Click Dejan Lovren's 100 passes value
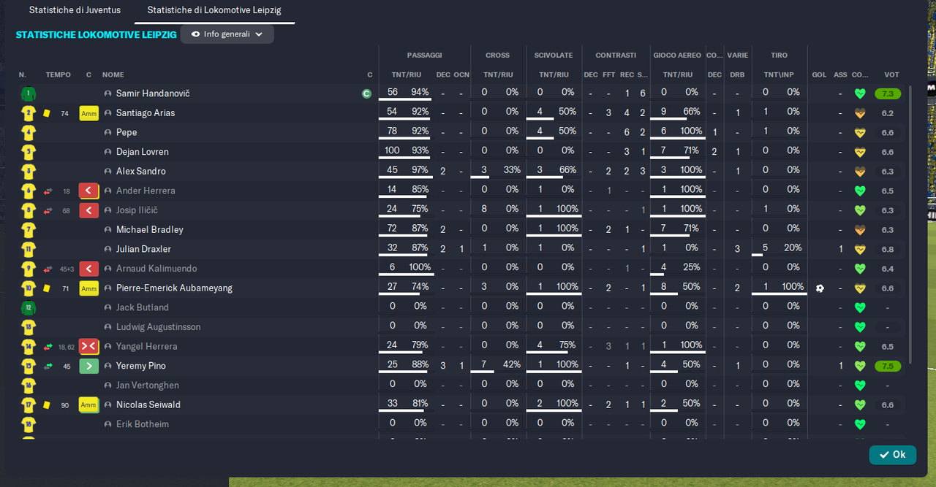The width and height of the screenshot is (936, 487). coord(392,150)
